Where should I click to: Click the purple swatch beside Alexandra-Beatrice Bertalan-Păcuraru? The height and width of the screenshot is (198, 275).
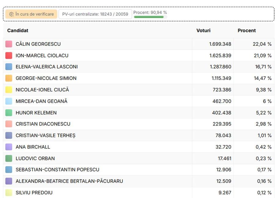coord(9,181)
